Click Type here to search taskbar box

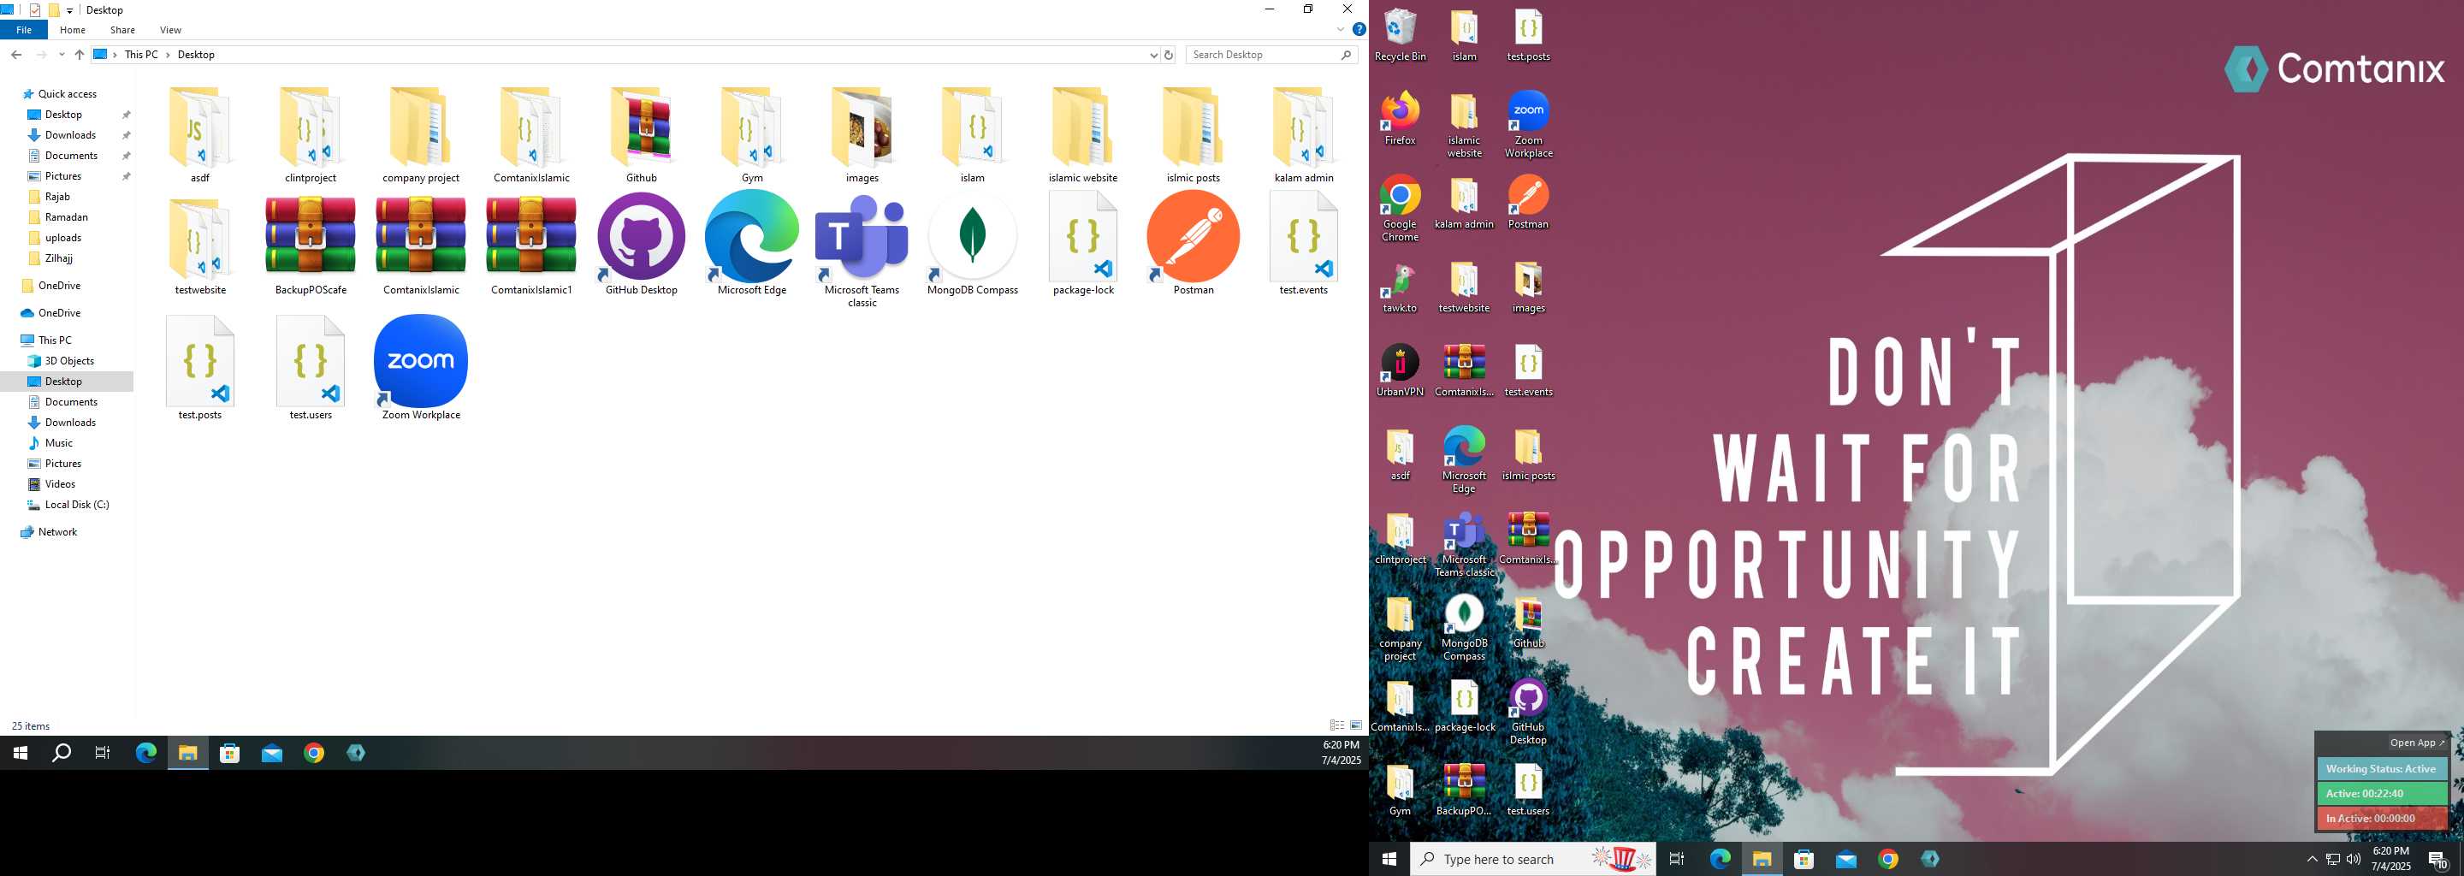1533,859
